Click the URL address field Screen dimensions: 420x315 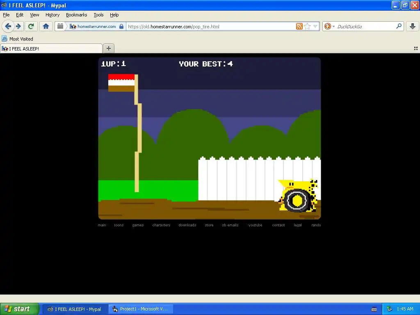click(x=210, y=27)
